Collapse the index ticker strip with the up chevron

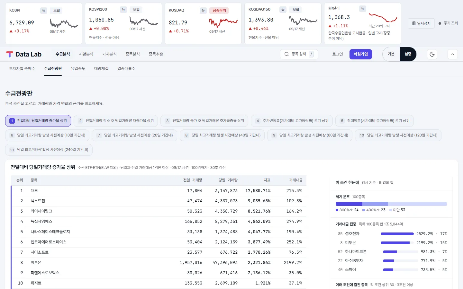point(453,54)
